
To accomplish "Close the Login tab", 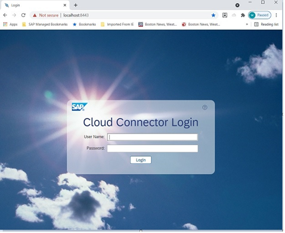I will (x=65, y=5).
